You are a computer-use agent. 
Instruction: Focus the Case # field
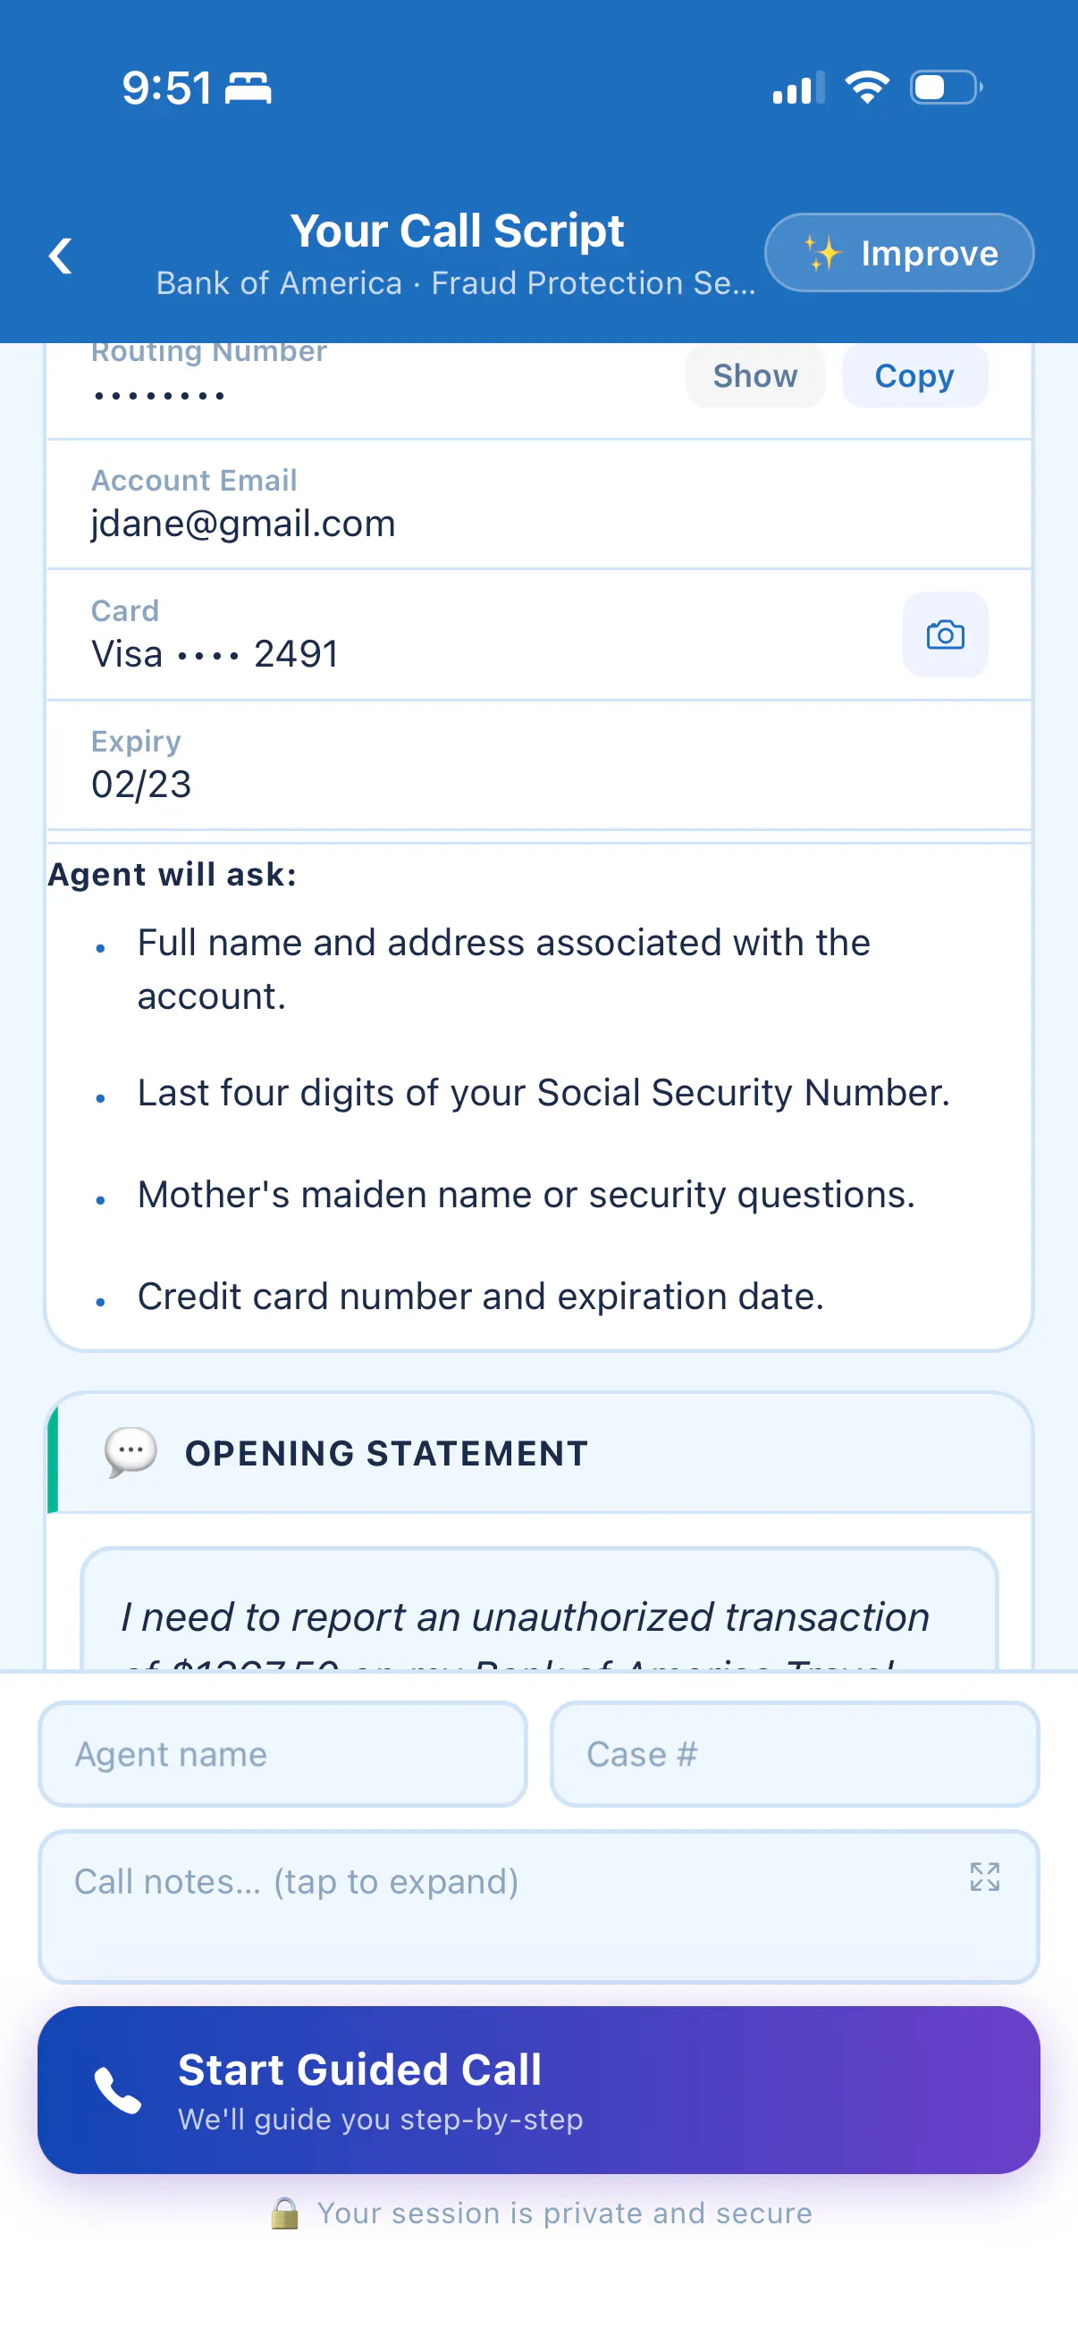794,1753
